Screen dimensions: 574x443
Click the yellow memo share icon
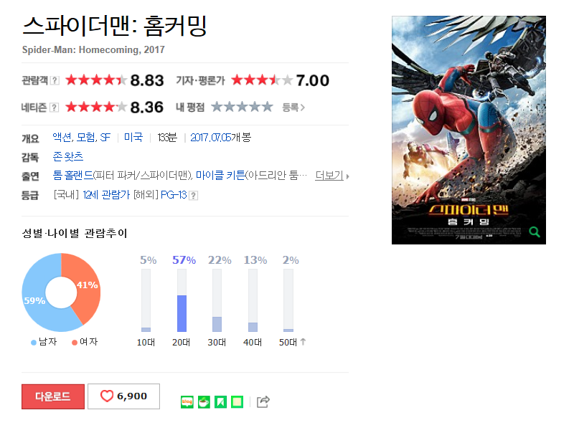(237, 401)
